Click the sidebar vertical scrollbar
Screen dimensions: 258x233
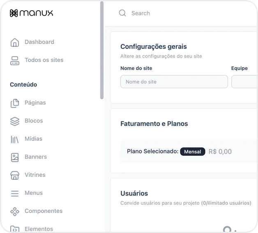(102, 49)
